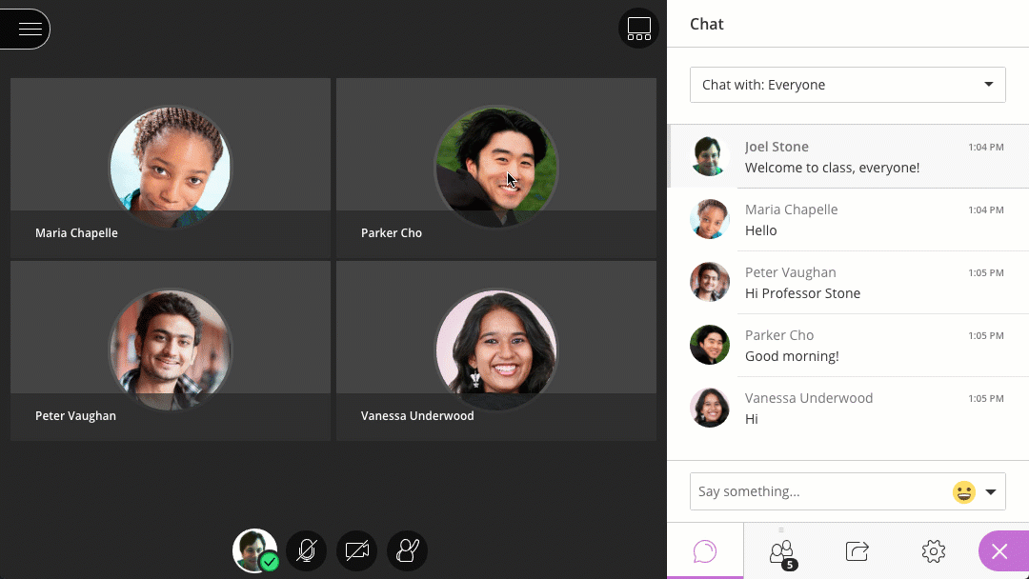
Task: Open my status avatar with green check
Action: [x=255, y=550]
